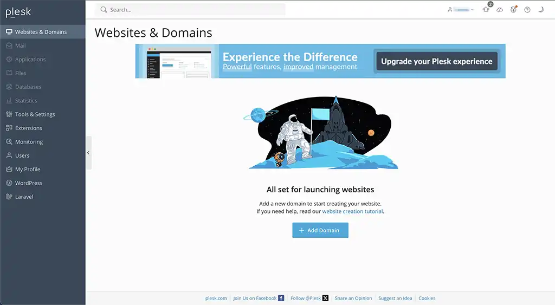Open Suggest an Idea link

click(x=395, y=298)
